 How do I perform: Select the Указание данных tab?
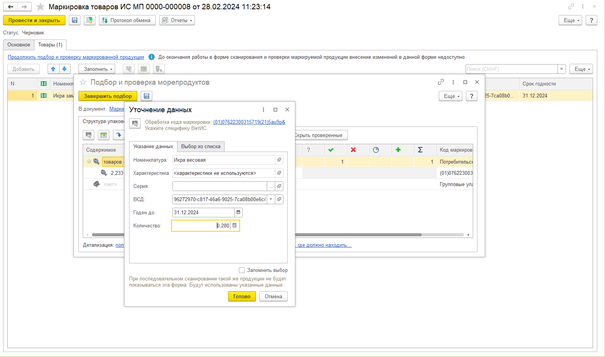tap(153, 147)
